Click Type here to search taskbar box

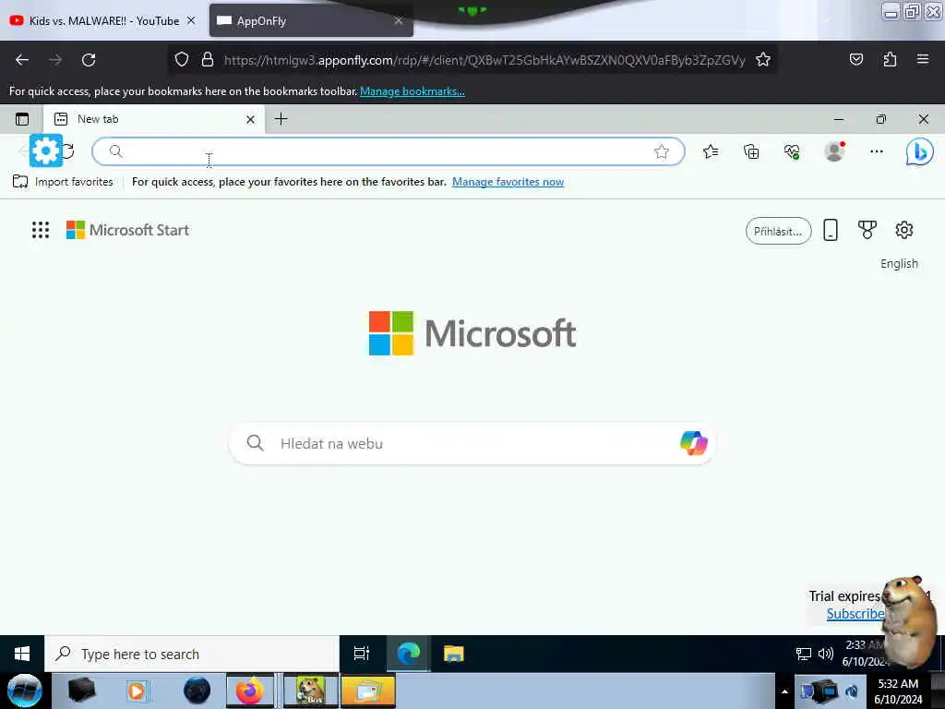pos(192,655)
